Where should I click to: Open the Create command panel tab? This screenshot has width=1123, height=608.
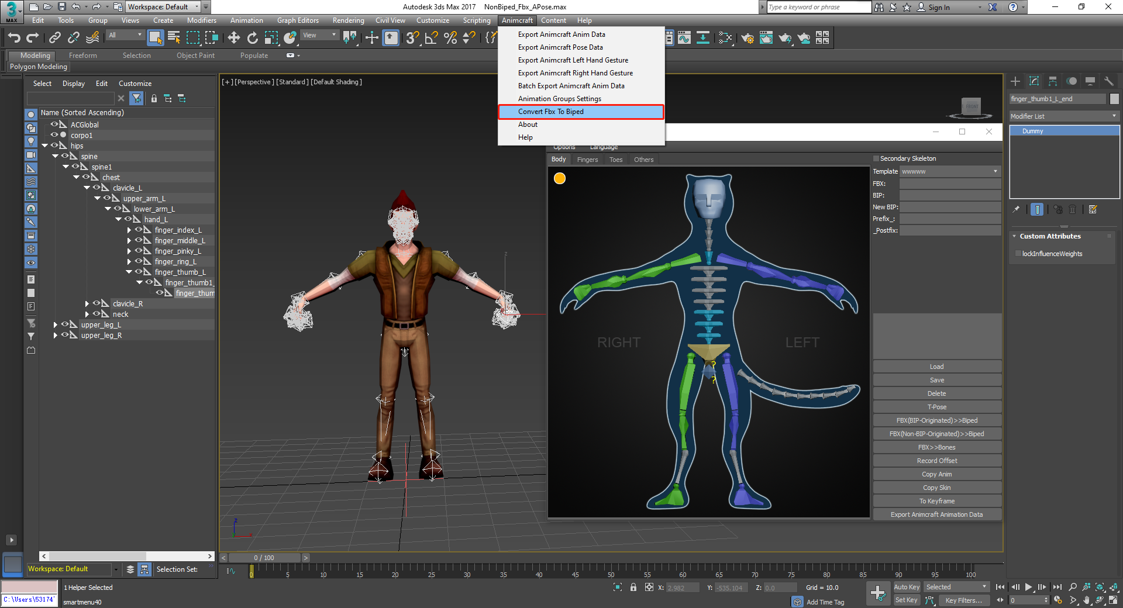(x=1015, y=81)
